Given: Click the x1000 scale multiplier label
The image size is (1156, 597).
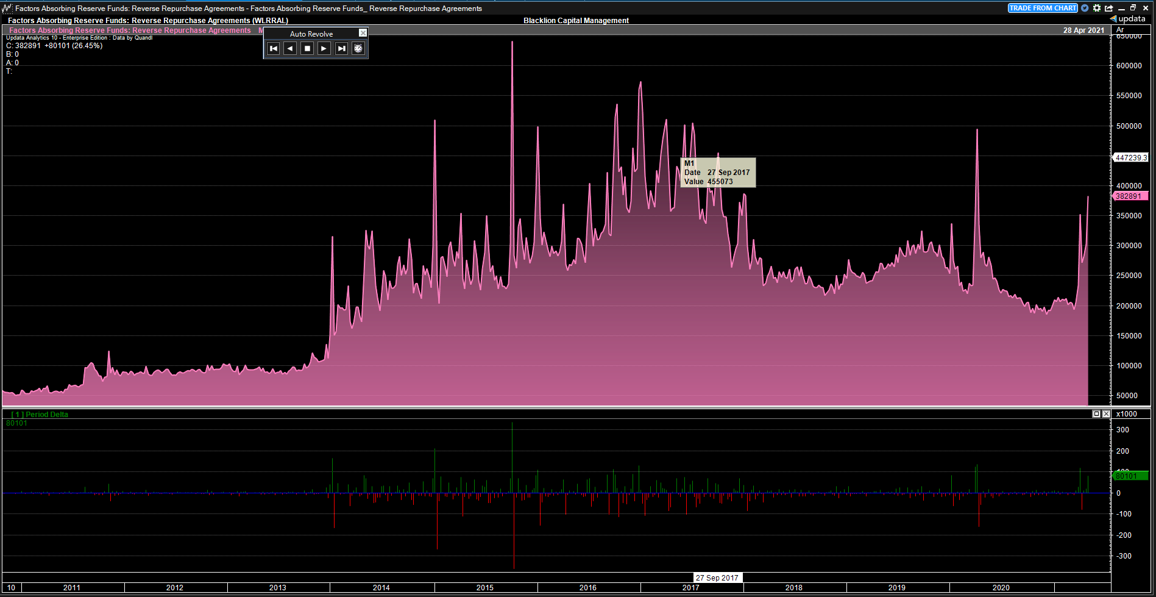Looking at the screenshot, I should click(1126, 414).
